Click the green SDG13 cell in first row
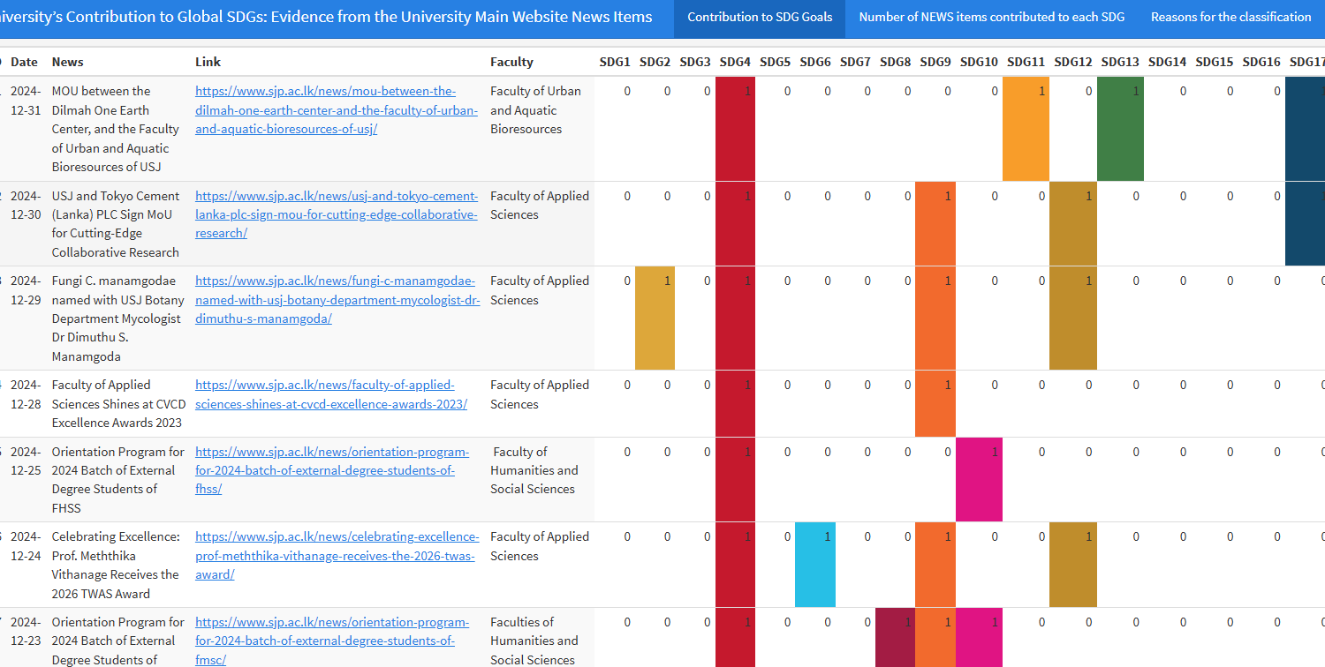This screenshot has height=667, width=1325. (1120, 129)
